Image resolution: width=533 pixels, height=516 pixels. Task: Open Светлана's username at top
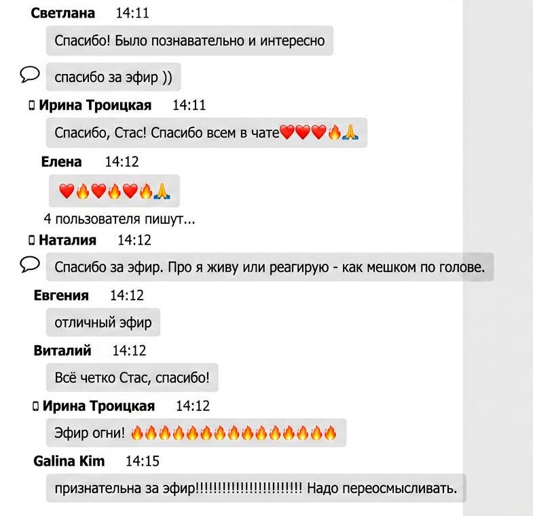(x=63, y=13)
